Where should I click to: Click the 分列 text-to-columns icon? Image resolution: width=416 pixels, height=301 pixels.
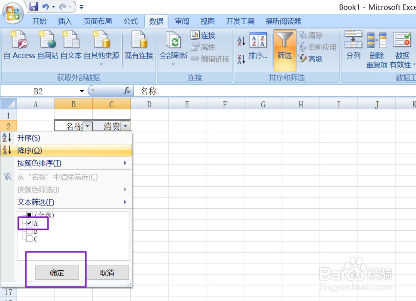(x=353, y=46)
